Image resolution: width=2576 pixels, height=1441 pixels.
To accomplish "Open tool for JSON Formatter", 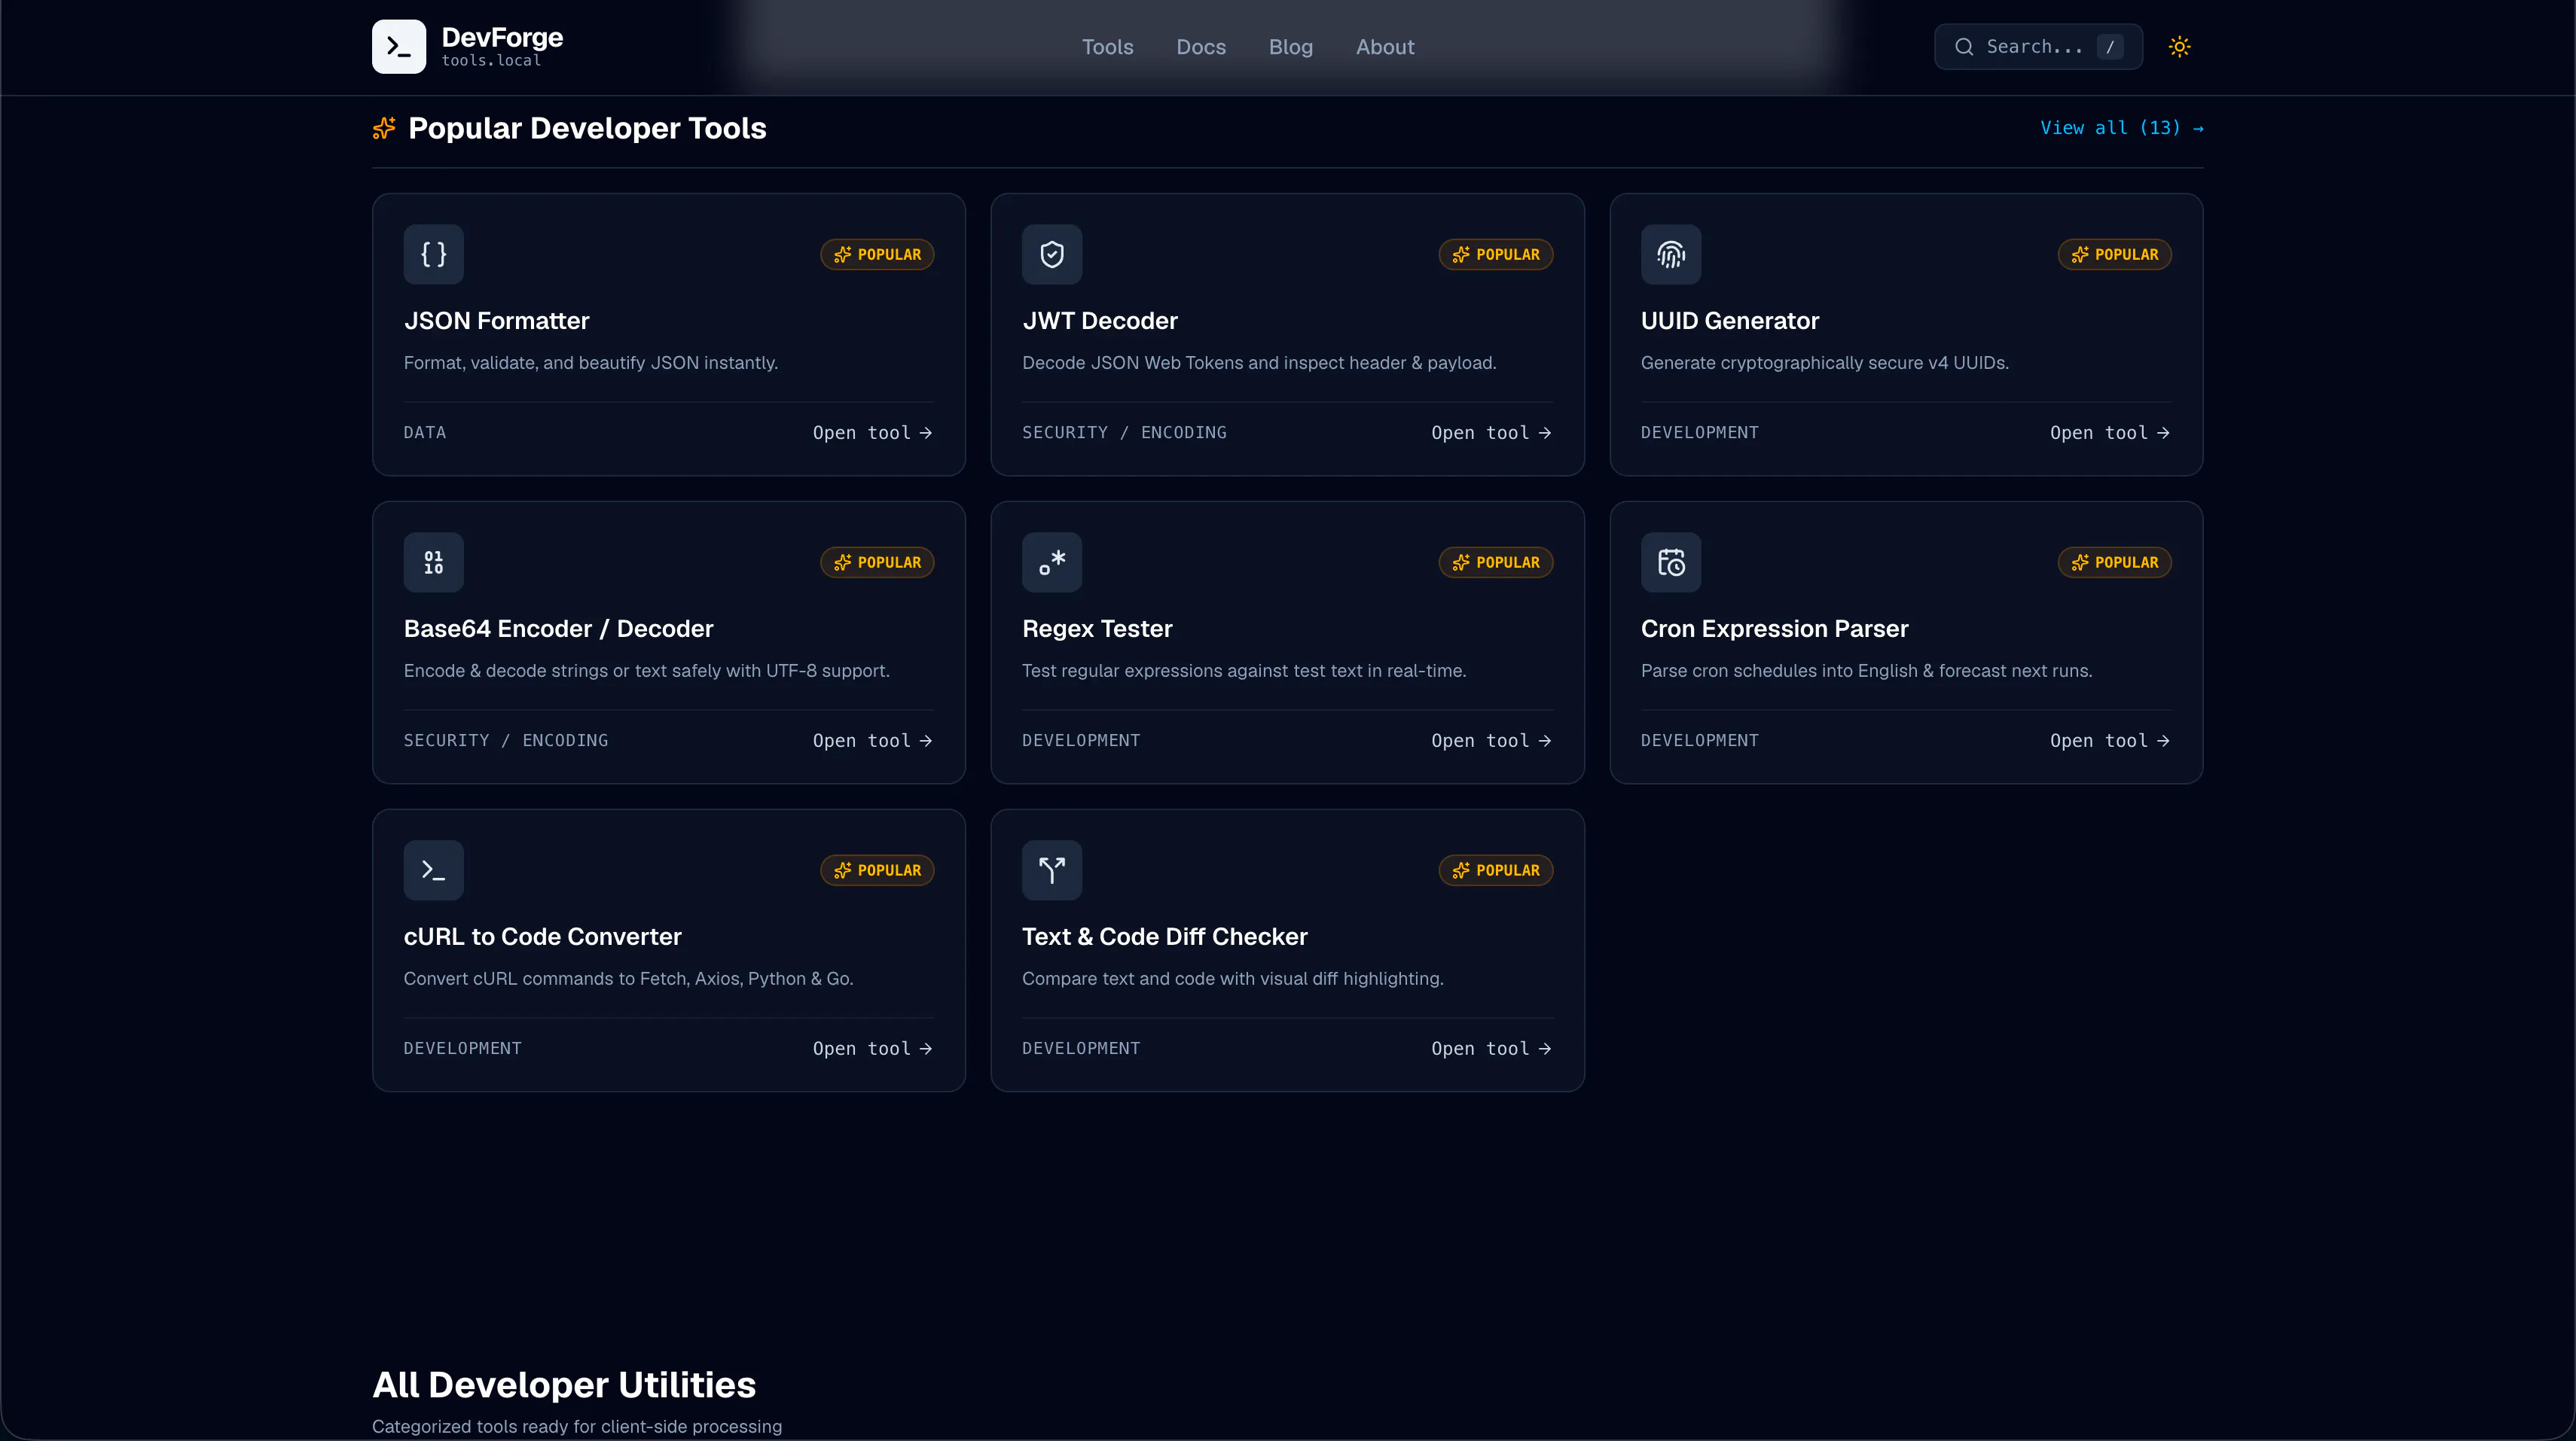I will pyautogui.click(x=872, y=433).
